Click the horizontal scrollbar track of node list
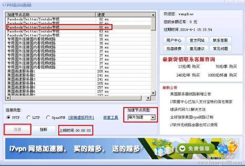The width and height of the screenshot is (245, 166). click(x=76, y=98)
